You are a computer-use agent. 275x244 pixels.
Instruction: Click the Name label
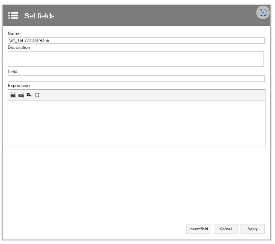click(x=14, y=33)
